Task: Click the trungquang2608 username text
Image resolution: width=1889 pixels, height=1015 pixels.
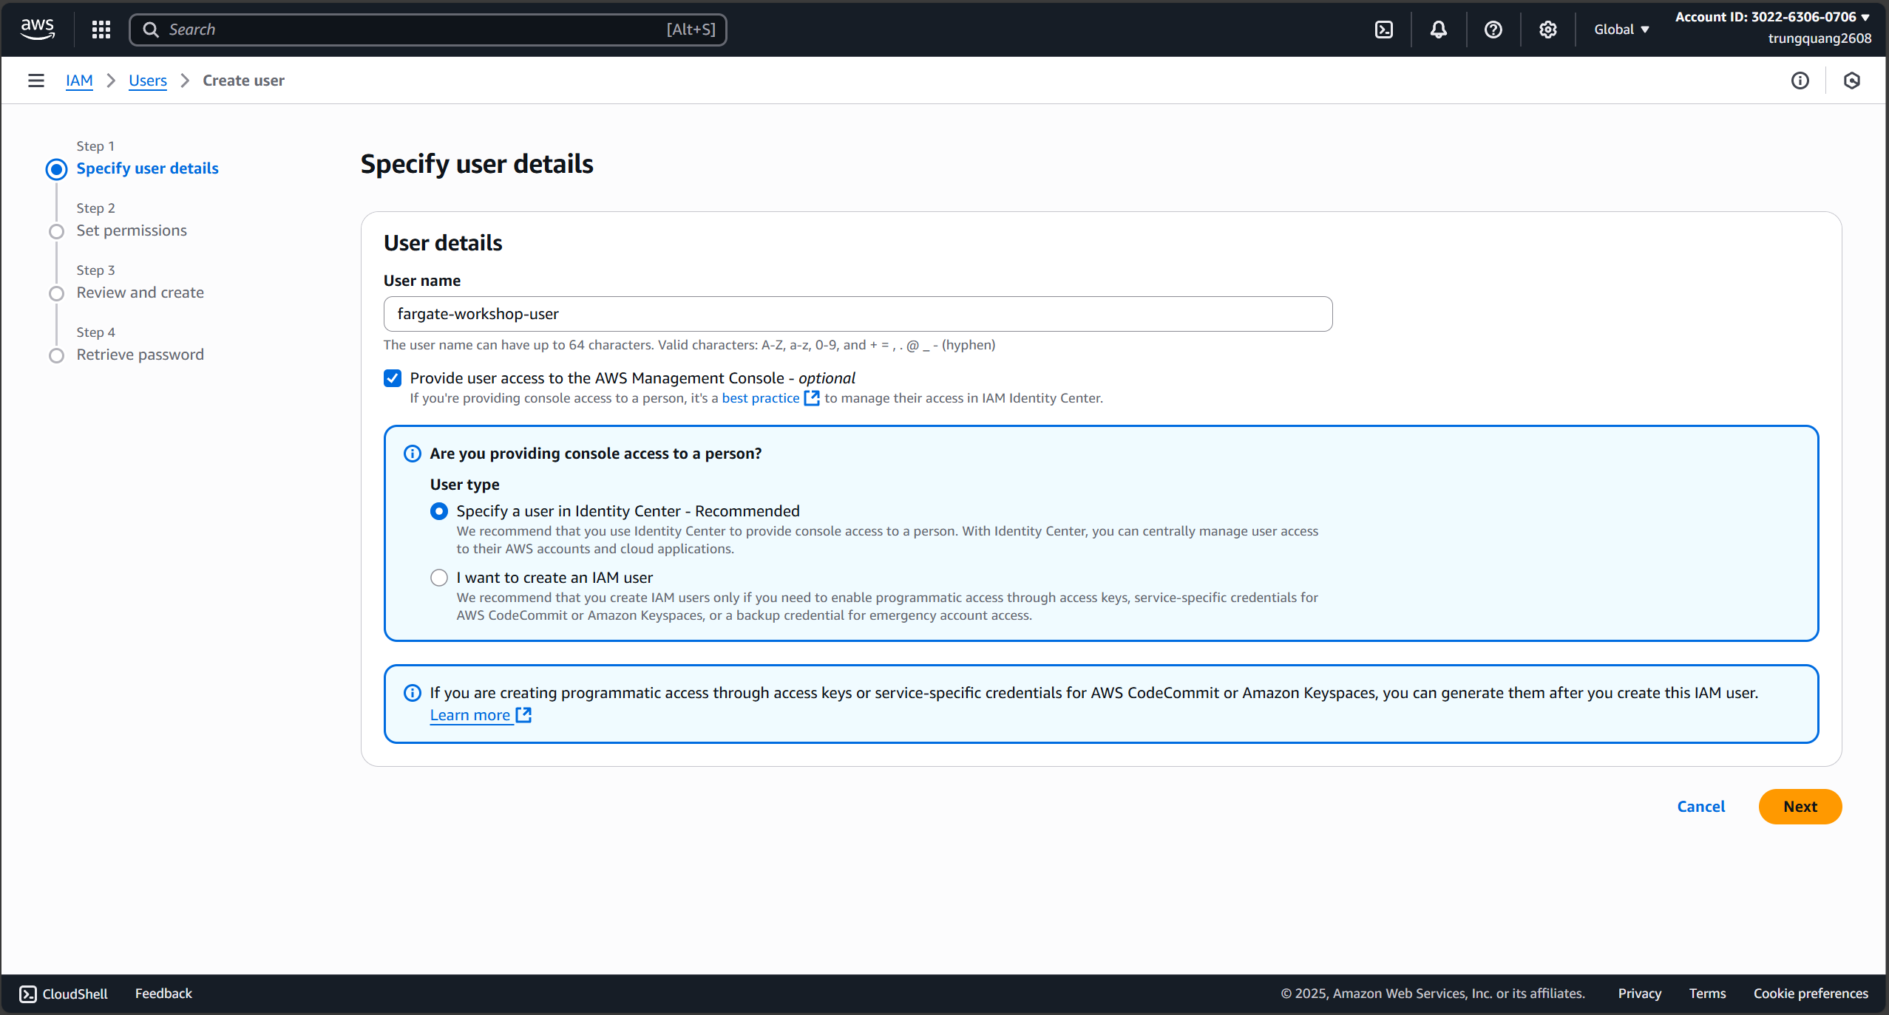Action: (x=1820, y=38)
